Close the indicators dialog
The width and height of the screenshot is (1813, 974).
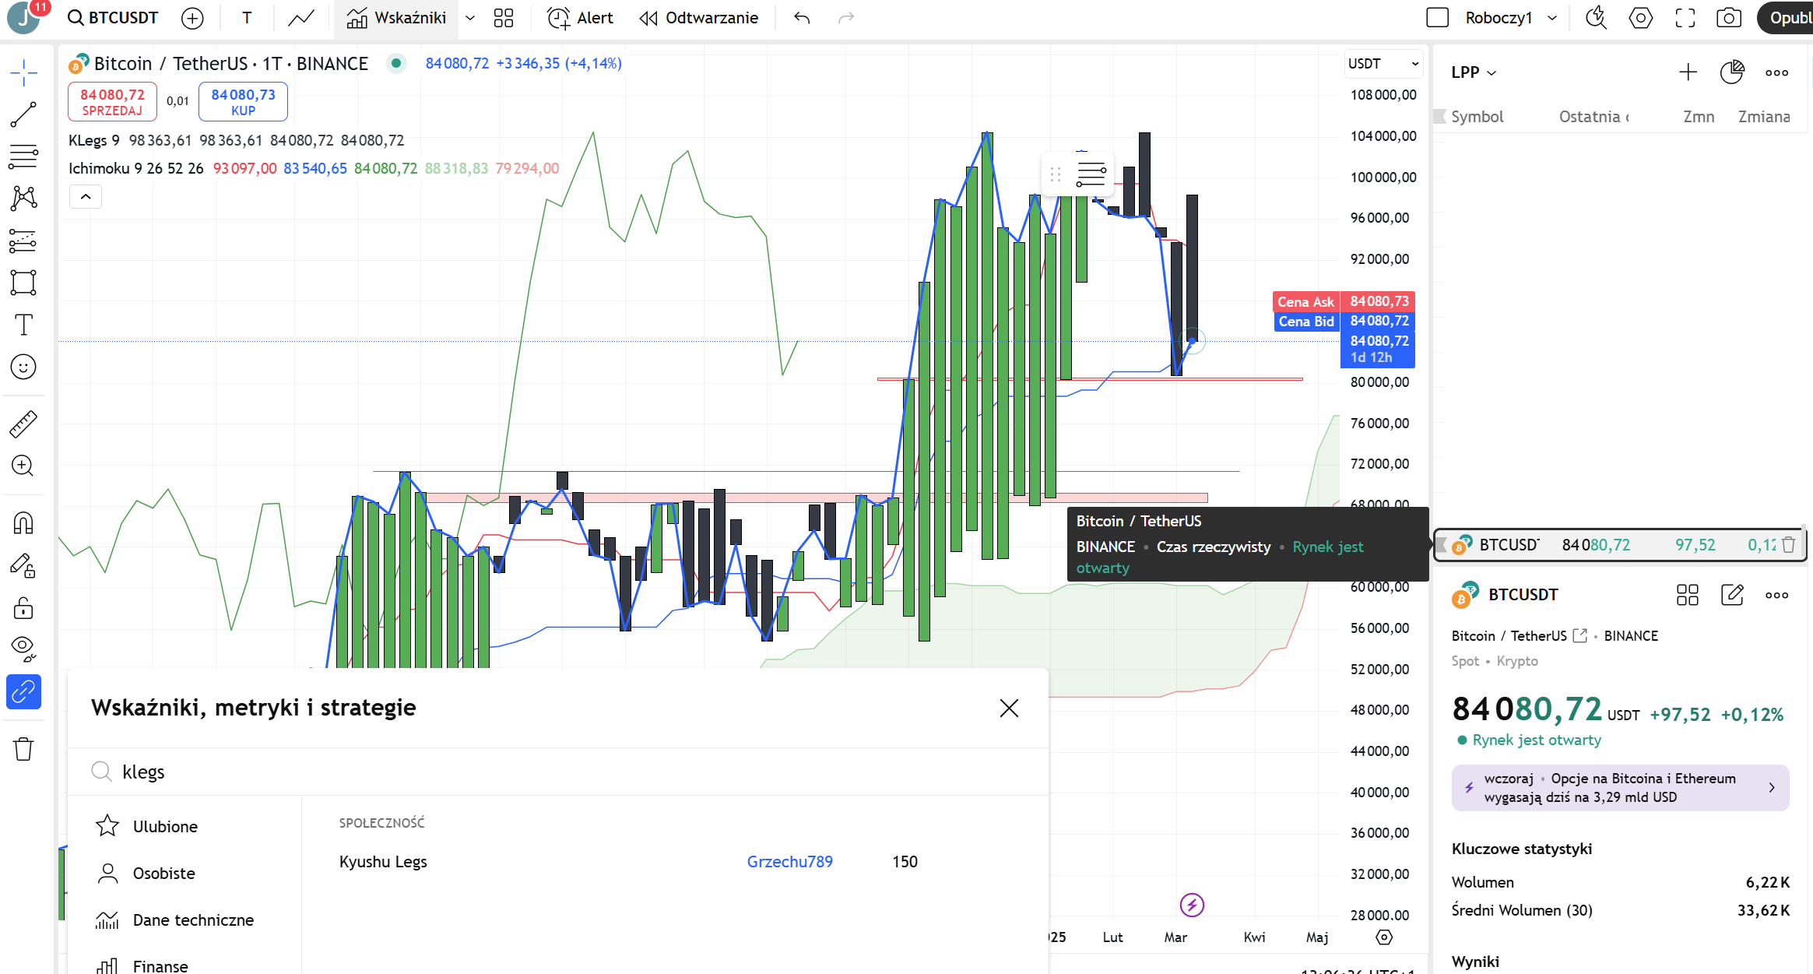click(x=1009, y=708)
